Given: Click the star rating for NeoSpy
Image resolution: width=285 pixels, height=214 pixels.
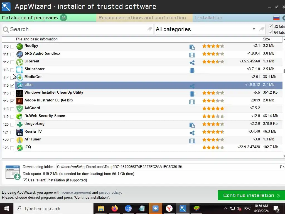Looking at the screenshot, I should (x=213, y=46).
